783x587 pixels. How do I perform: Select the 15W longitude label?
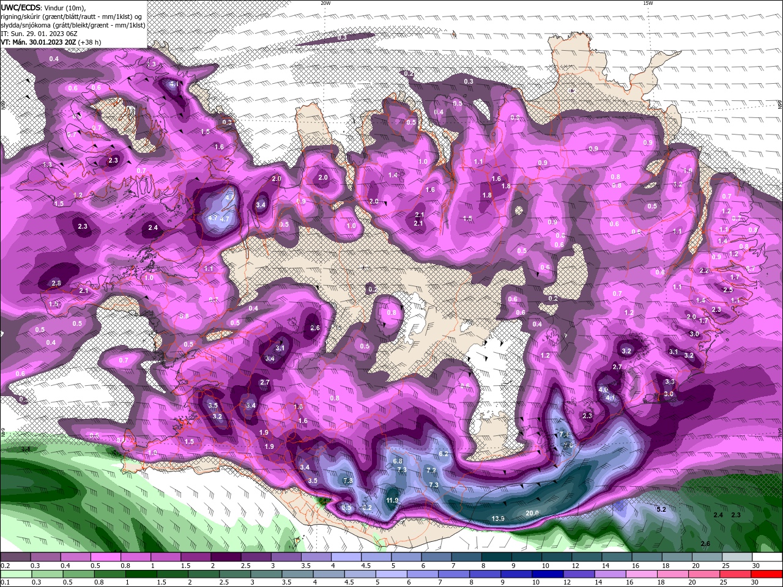(x=648, y=3)
